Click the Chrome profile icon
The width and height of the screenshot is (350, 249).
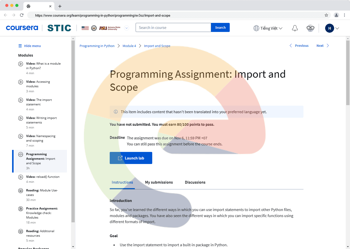pos(336,15)
